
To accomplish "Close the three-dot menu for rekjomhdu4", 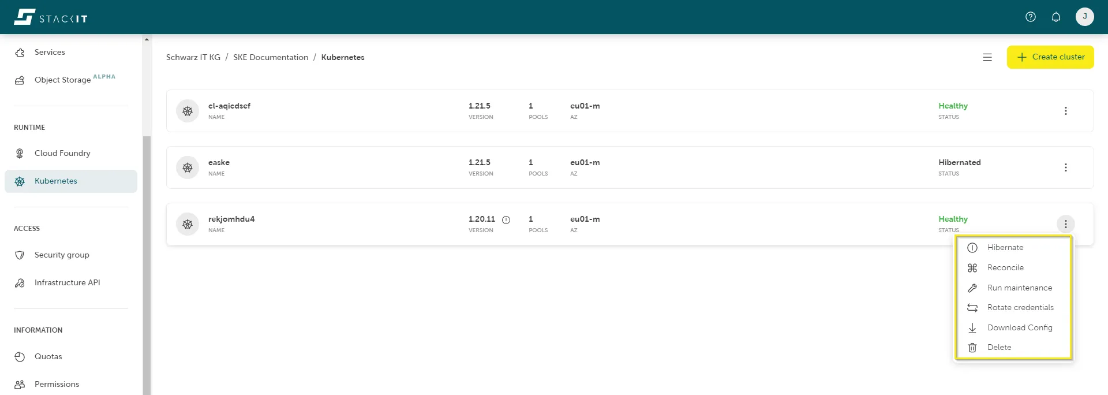I will point(1065,224).
